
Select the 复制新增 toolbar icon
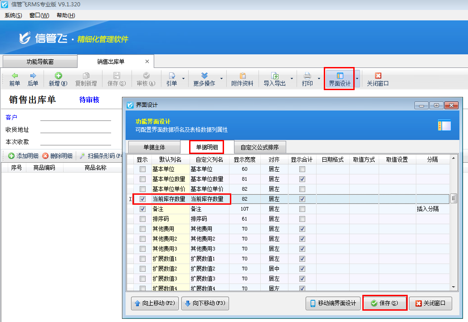coord(86,78)
